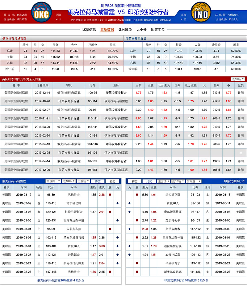Click the OKC Thunder team logo
The height and width of the screenshot is (286, 247).
click(41, 12)
